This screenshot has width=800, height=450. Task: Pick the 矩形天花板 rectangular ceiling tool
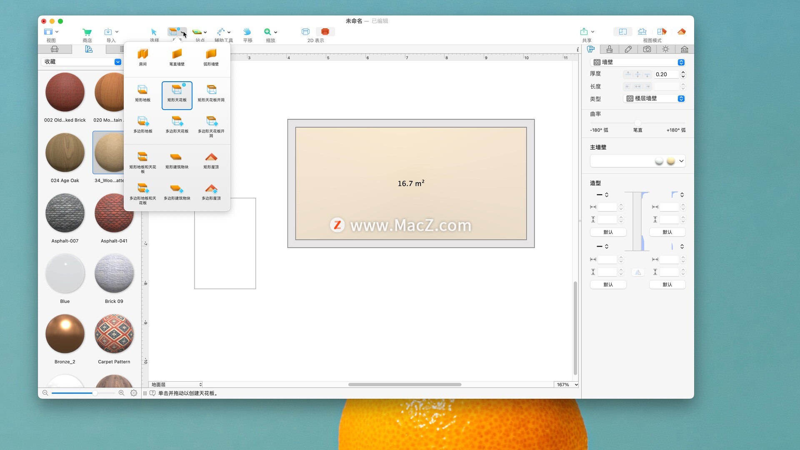177,95
